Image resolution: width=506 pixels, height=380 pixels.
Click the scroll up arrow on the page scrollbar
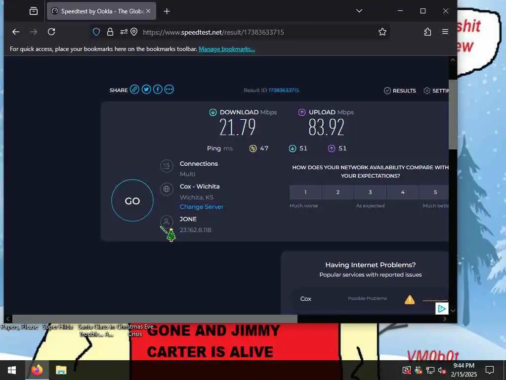pos(453,60)
